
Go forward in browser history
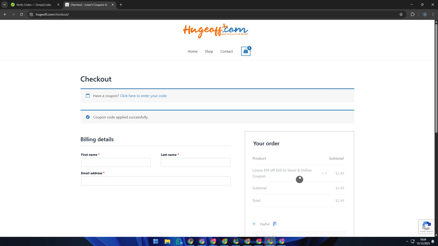click(x=13, y=14)
